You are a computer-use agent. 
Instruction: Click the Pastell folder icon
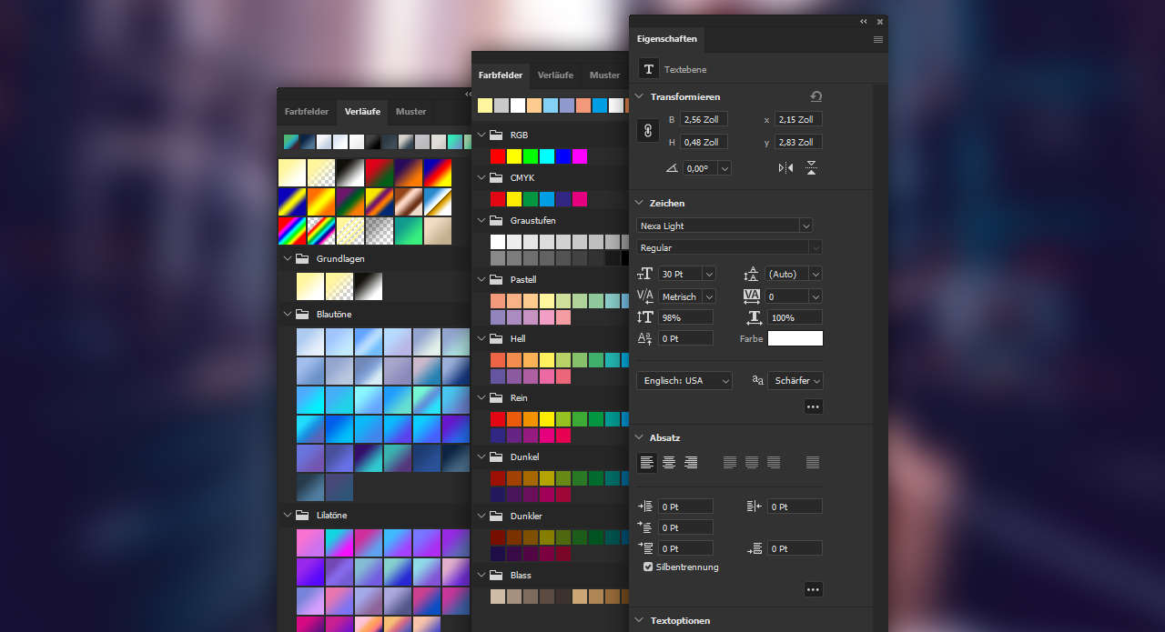(x=496, y=279)
